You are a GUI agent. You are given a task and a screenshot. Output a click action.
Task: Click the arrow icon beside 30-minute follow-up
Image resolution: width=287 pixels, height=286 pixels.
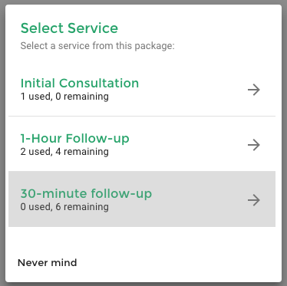pyautogui.click(x=254, y=200)
